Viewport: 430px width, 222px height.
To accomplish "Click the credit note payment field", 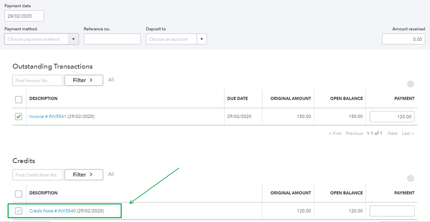I will 392,211.
